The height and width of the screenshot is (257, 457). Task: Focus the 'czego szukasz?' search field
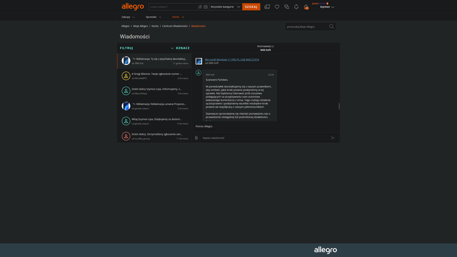click(172, 7)
